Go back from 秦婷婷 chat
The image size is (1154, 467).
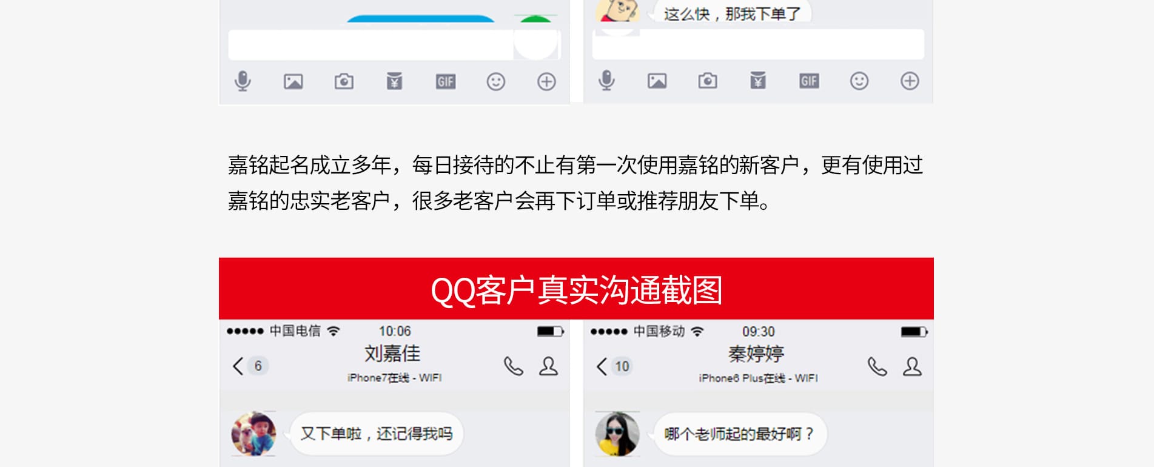coord(602,366)
